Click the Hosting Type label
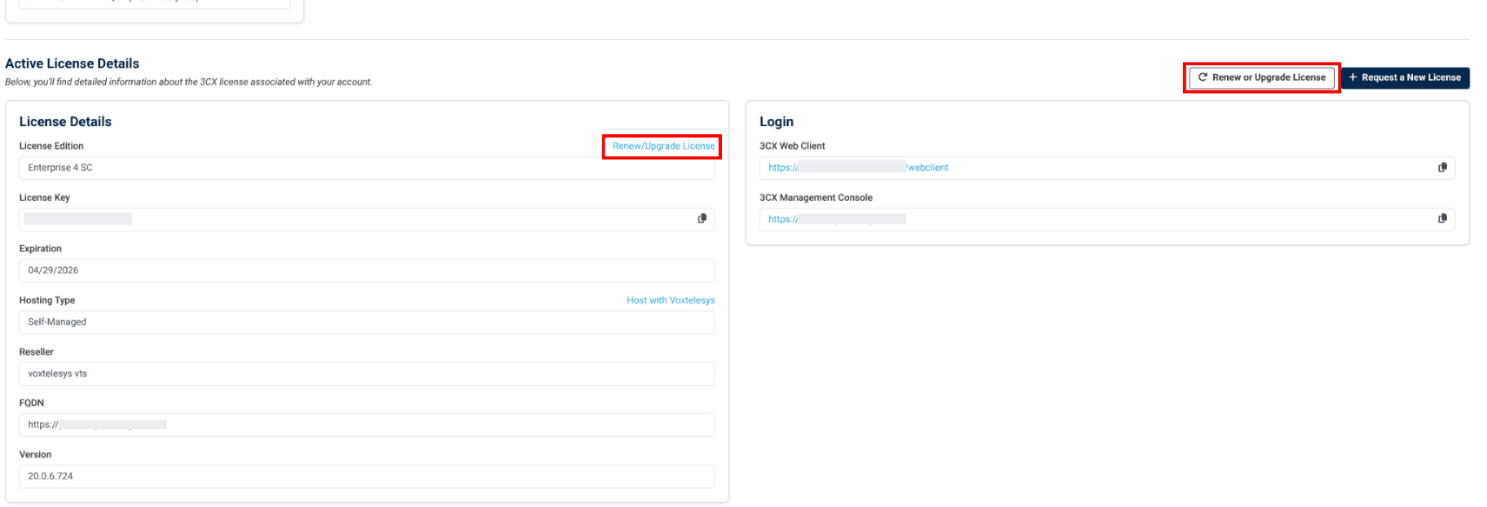1487x507 pixels. (47, 300)
